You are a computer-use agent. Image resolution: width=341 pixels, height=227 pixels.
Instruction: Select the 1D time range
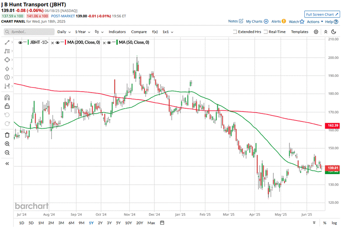(21, 223)
